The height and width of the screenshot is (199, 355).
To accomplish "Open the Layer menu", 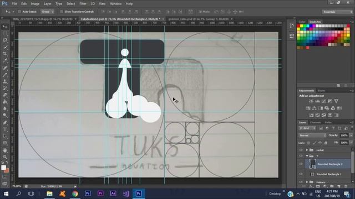I will click(47, 4).
